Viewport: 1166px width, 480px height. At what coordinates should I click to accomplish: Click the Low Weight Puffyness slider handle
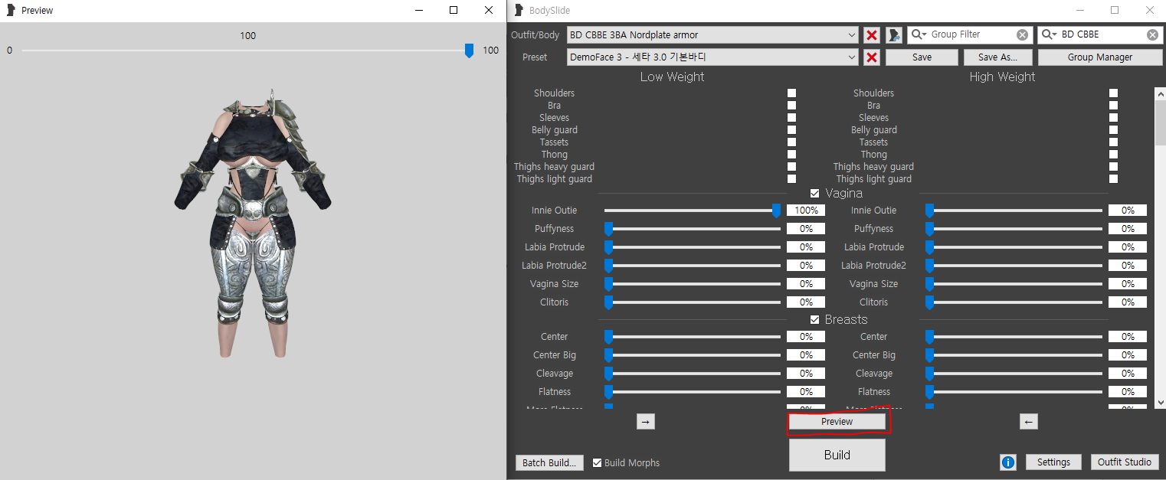(x=609, y=229)
